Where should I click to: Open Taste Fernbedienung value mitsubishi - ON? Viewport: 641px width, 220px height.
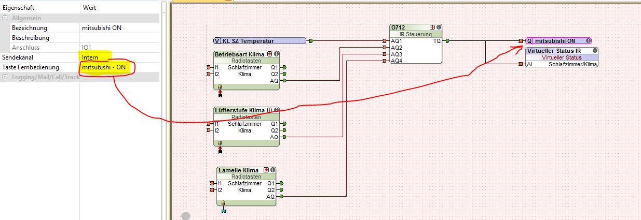(x=119, y=67)
